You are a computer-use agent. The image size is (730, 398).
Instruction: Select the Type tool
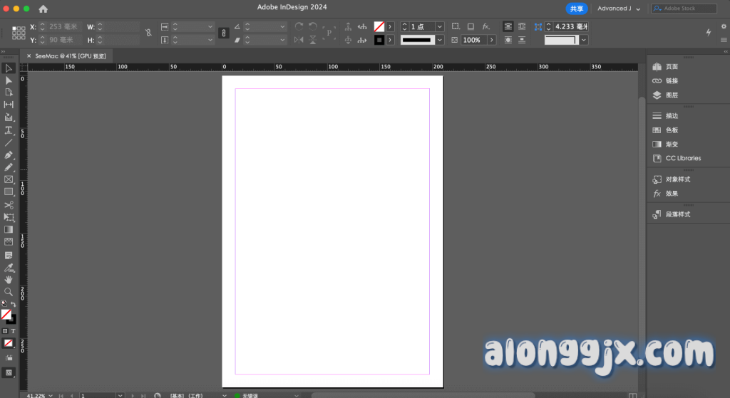click(9, 130)
